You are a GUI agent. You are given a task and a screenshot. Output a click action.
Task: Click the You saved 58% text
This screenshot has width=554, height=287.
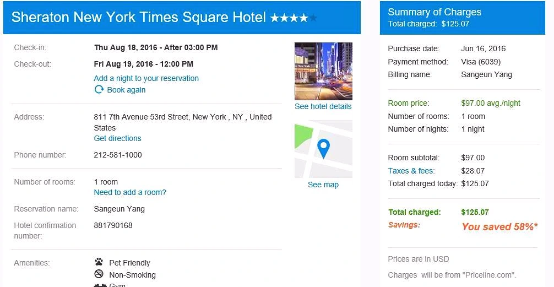(x=499, y=226)
